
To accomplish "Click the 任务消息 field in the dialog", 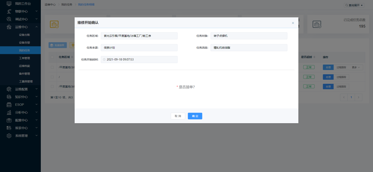I will tap(249, 48).
